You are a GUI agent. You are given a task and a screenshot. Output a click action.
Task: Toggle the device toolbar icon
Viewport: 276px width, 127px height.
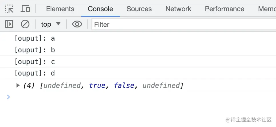tap(25, 9)
